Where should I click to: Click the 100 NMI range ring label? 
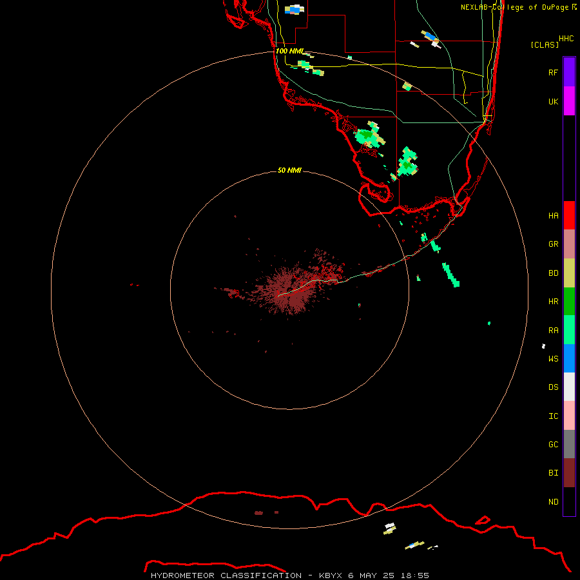[x=289, y=51]
